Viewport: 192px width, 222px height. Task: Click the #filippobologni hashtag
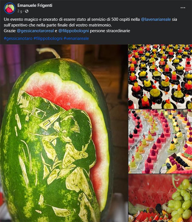coord(48,38)
